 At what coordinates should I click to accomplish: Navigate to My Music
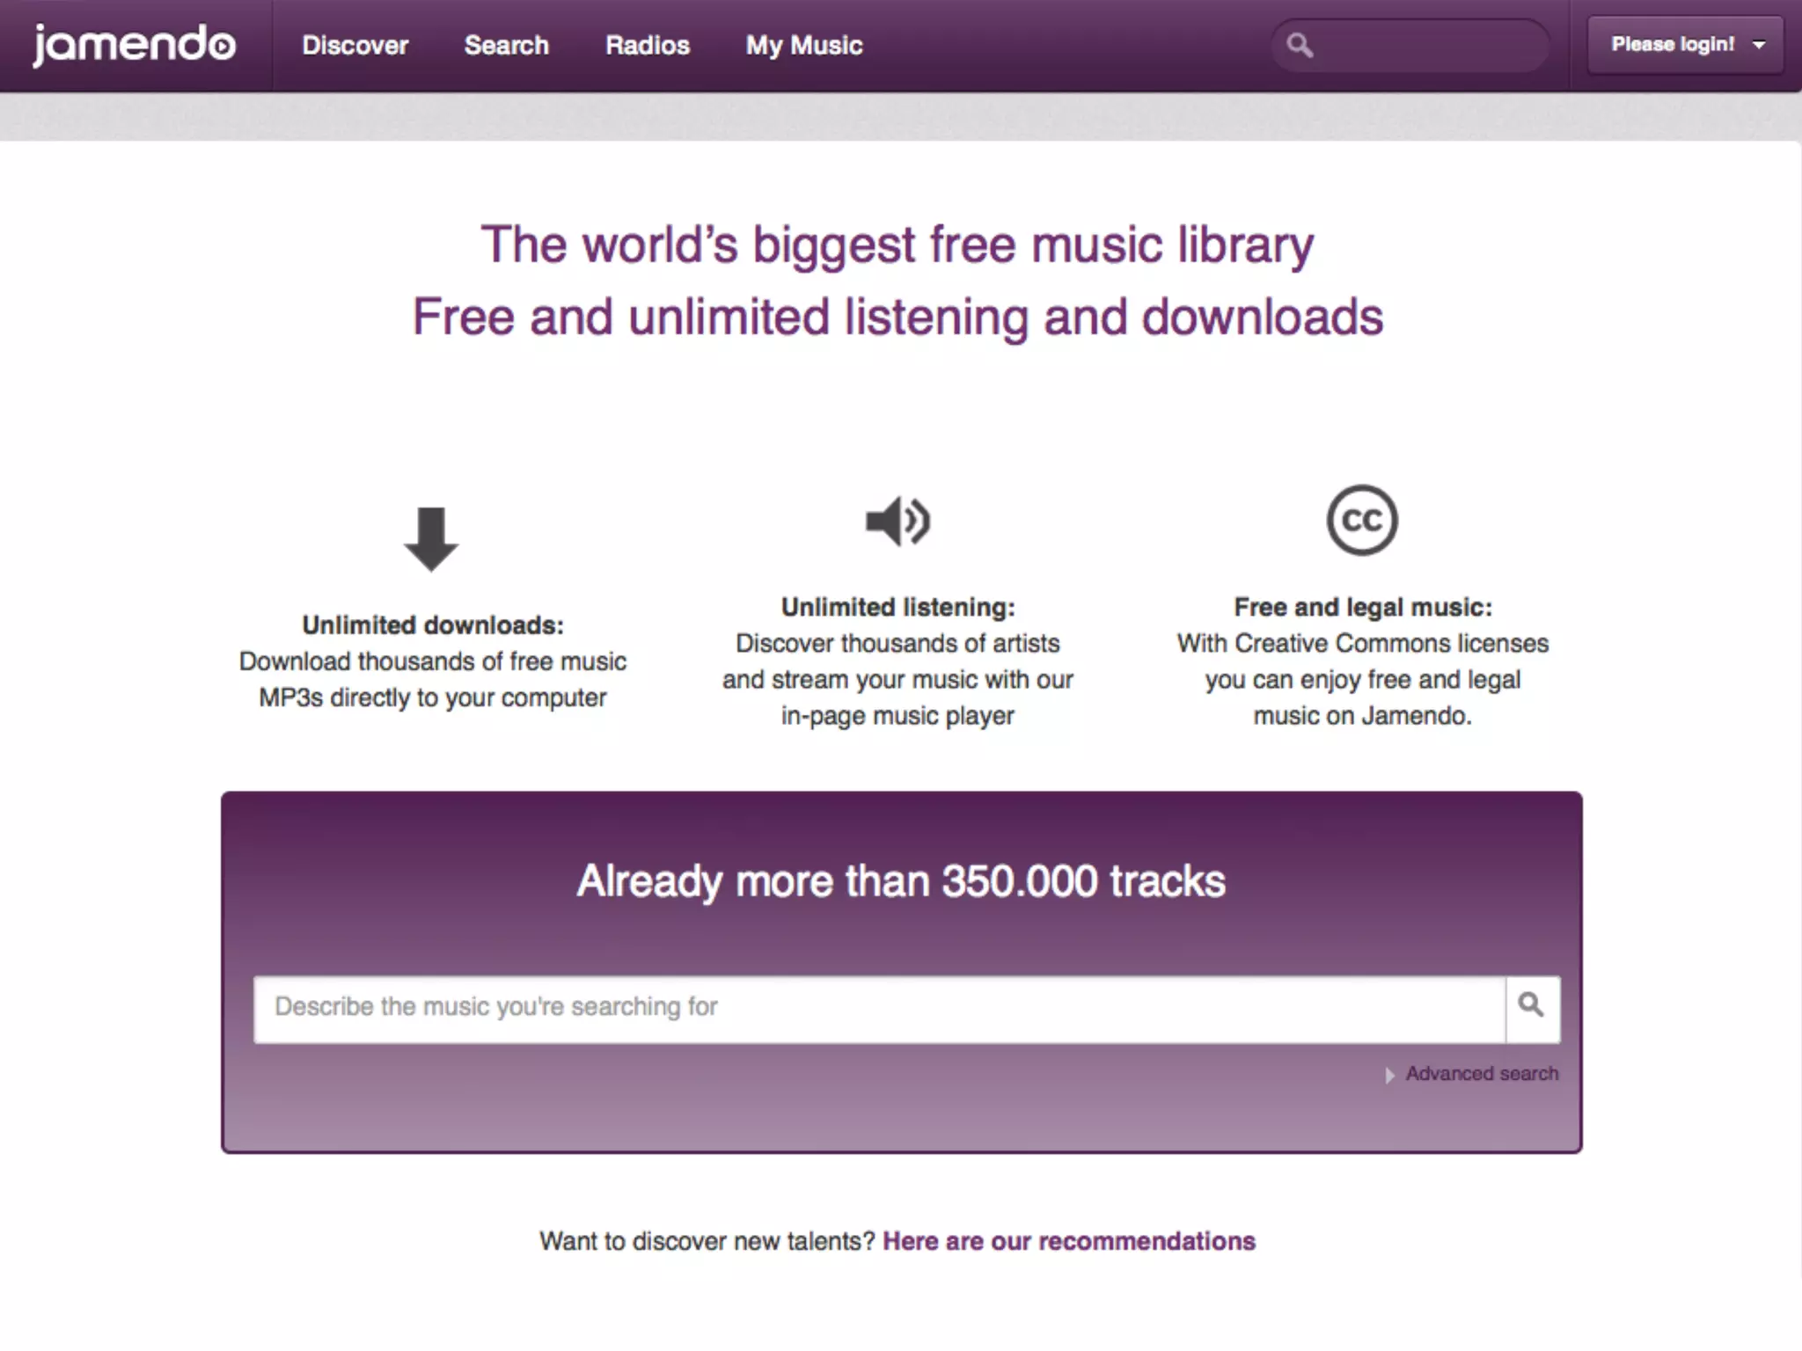click(x=803, y=46)
